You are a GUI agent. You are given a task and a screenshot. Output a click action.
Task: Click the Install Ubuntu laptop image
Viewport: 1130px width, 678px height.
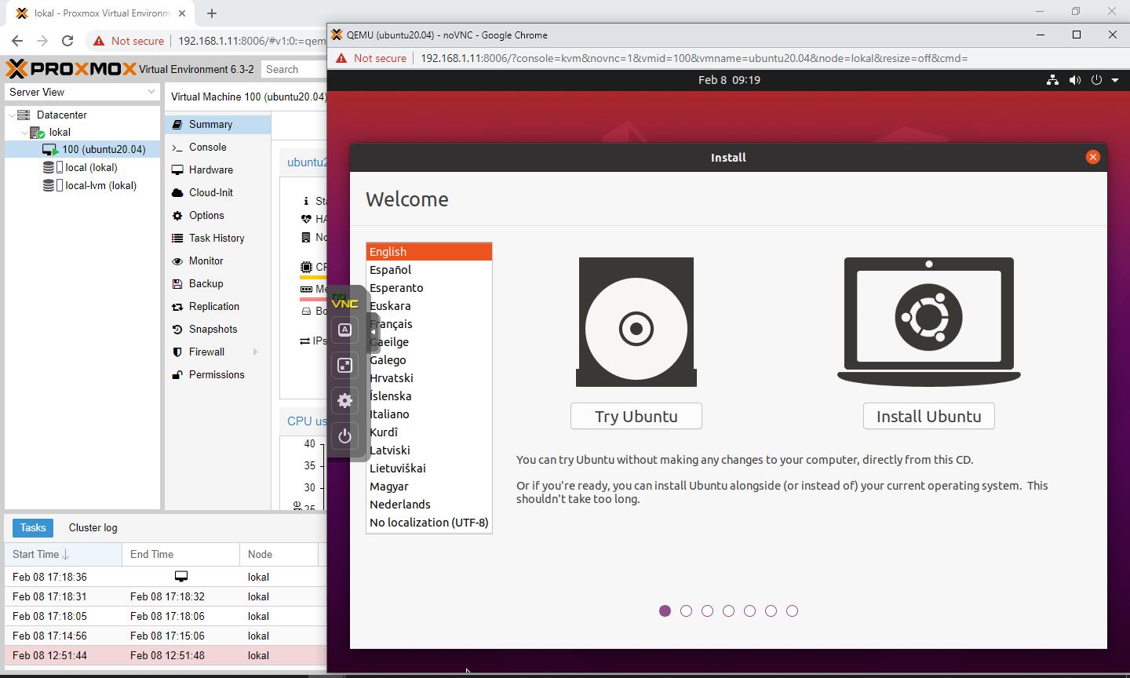[929, 322]
